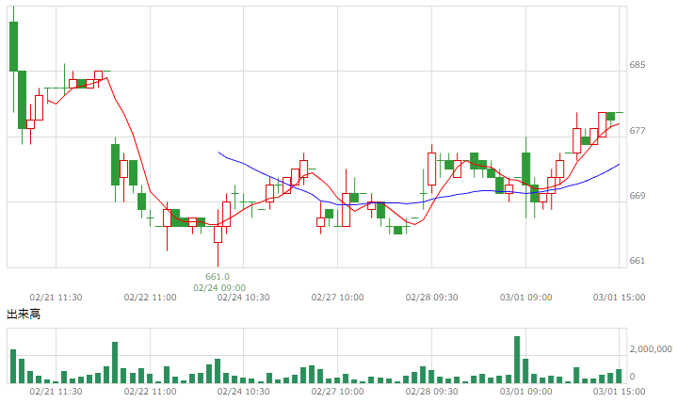Viewport: 677px width, 403px height.
Task: Click the 677 price axis label
Action: tap(637, 131)
